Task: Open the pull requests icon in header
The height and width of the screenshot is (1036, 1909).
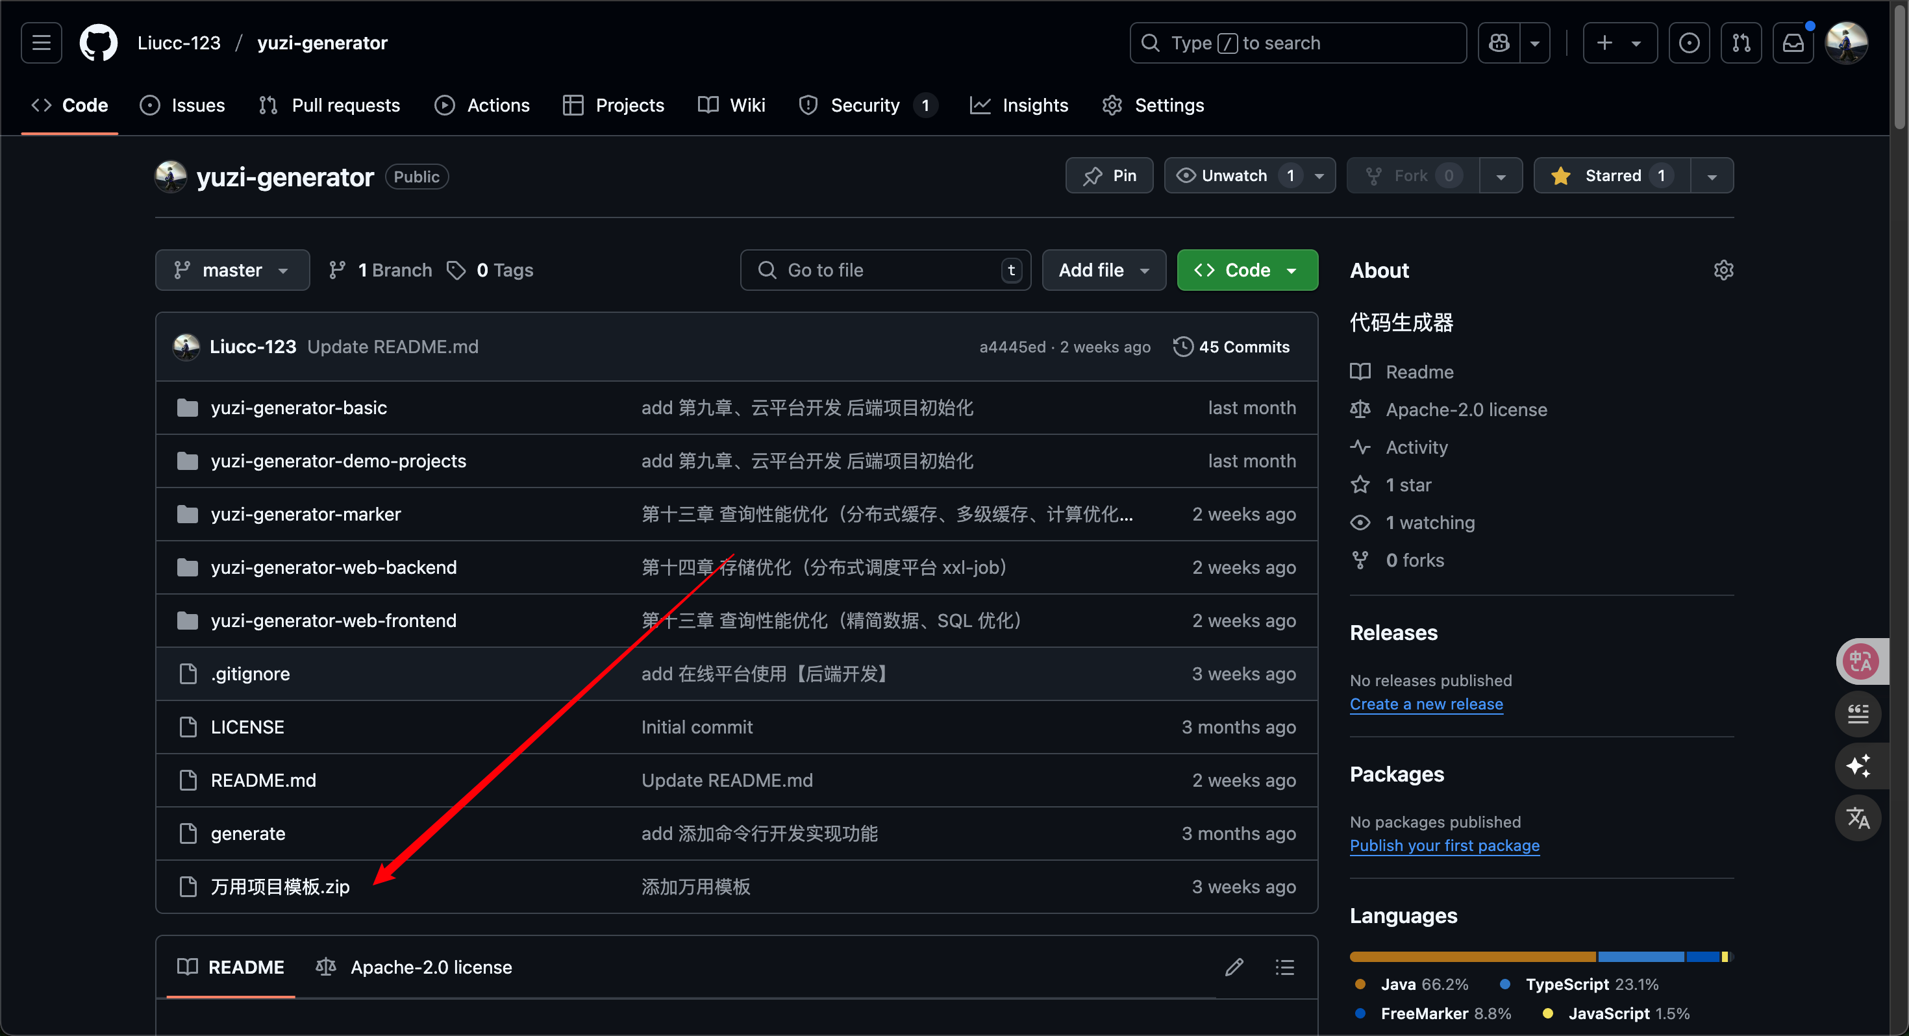Action: click(1741, 43)
